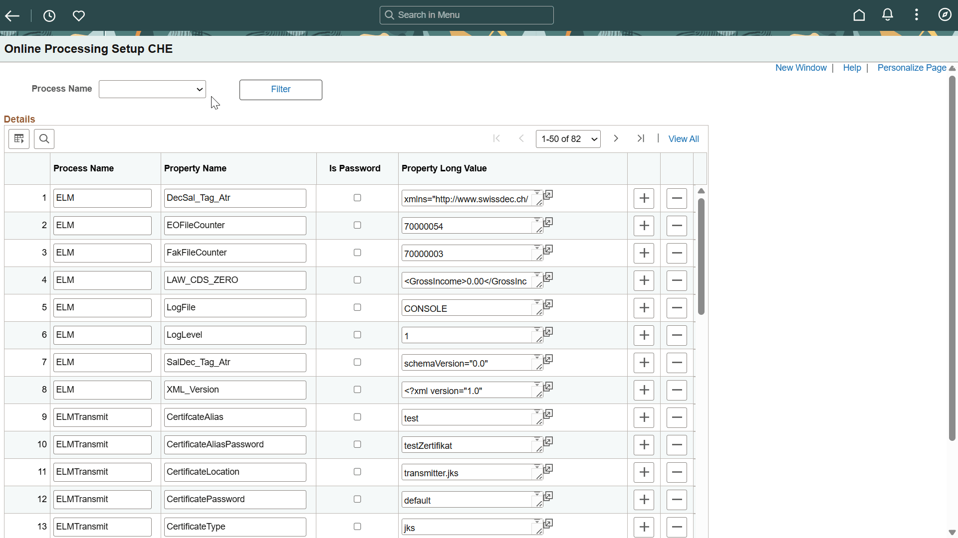The height and width of the screenshot is (538, 958).
Task: Click the Recent Places clock icon
Action: point(49,15)
